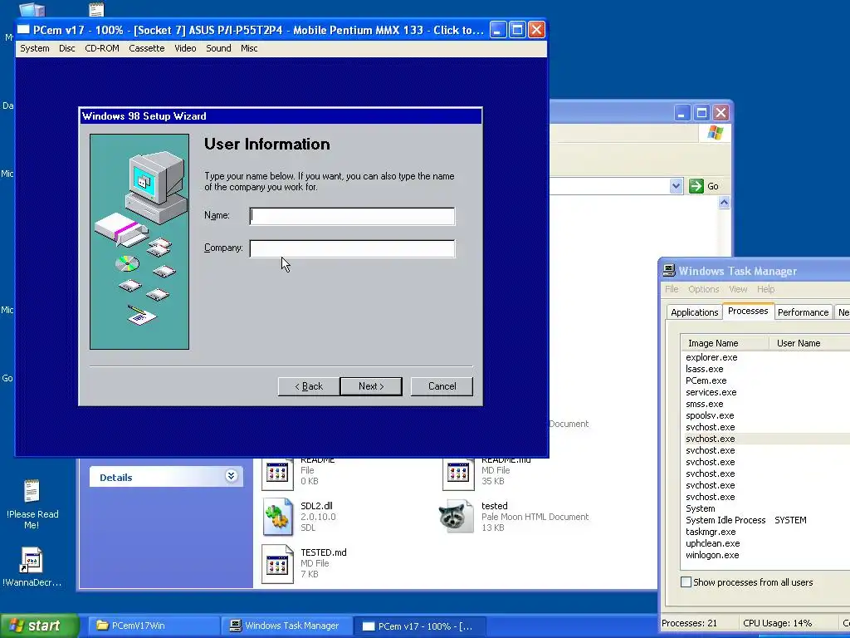Select the tested Pale Moon document icon
Image resolution: width=850 pixels, height=638 pixels.
tap(457, 517)
